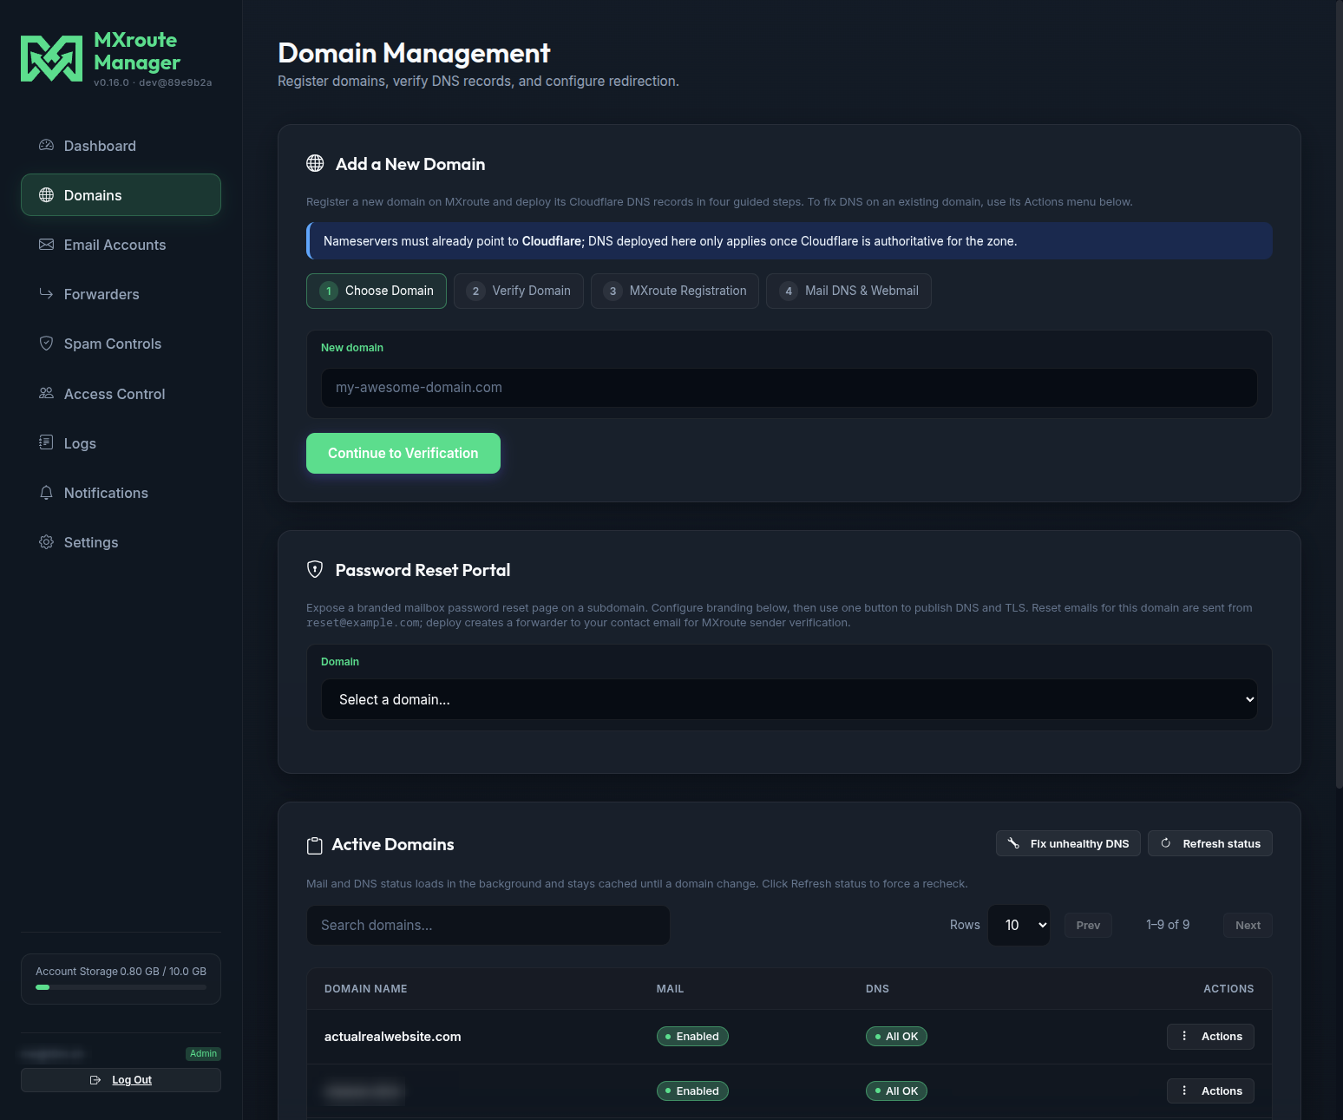1343x1120 pixels.
Task: Click the New domain input field
Action: tap(789, 388)
